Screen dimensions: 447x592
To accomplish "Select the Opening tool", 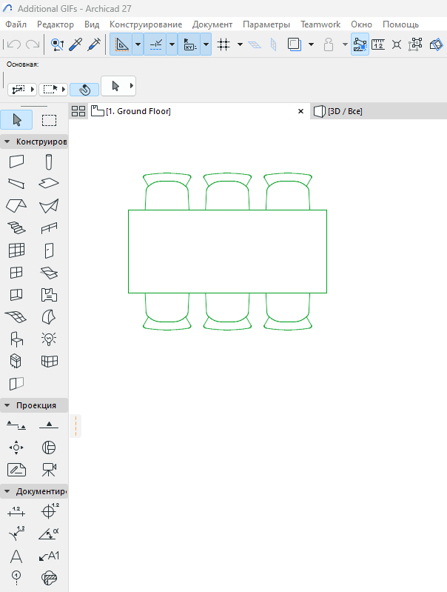I will [x=16, y=294].
